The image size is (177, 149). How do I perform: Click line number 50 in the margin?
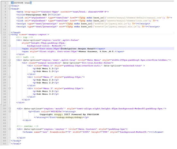pyautogui.click(x=4, y=144)
